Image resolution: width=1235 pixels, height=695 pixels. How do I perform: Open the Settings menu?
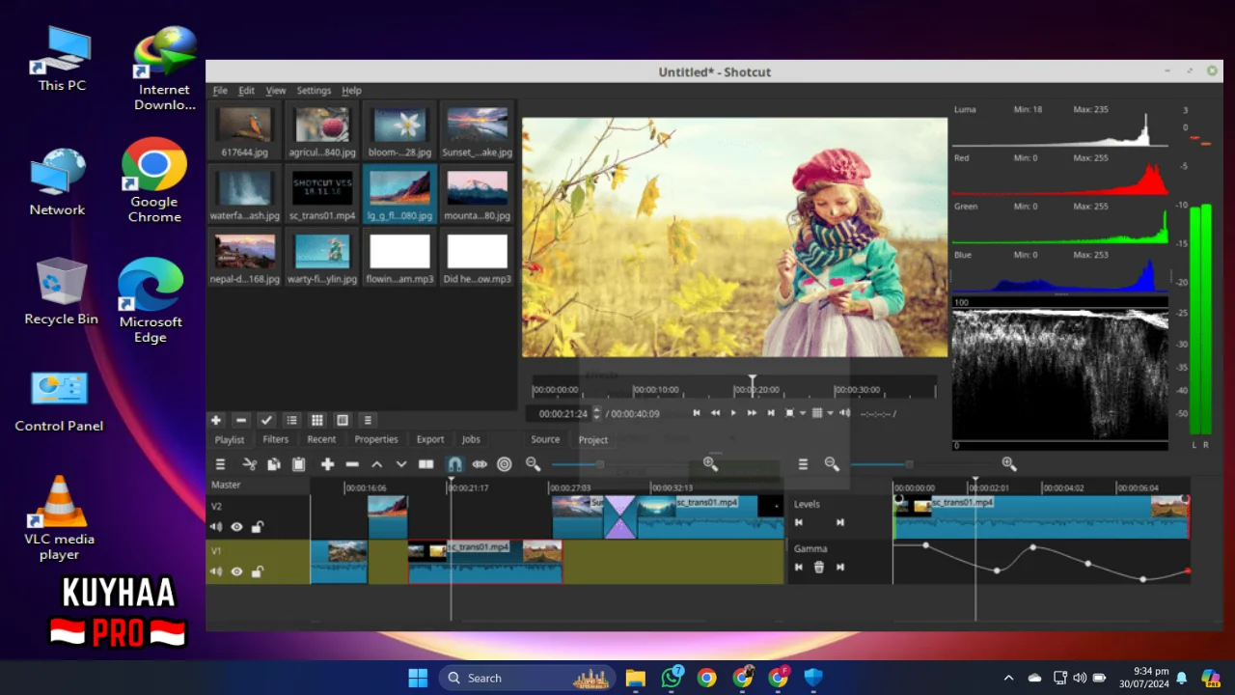pyautogui.click(x=314, y=91)
